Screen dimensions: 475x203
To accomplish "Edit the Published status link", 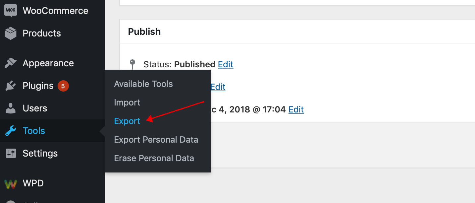I will tap(226, 64).
